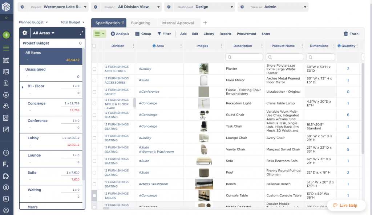The image size is (372, 215).
Task: Click the Sofa product thumbnail image
Action: [x=204, y=161]
